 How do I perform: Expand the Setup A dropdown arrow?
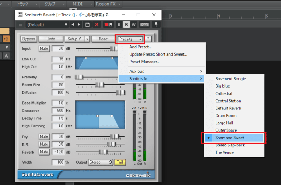pyautogui.click(x=87, y=39)
